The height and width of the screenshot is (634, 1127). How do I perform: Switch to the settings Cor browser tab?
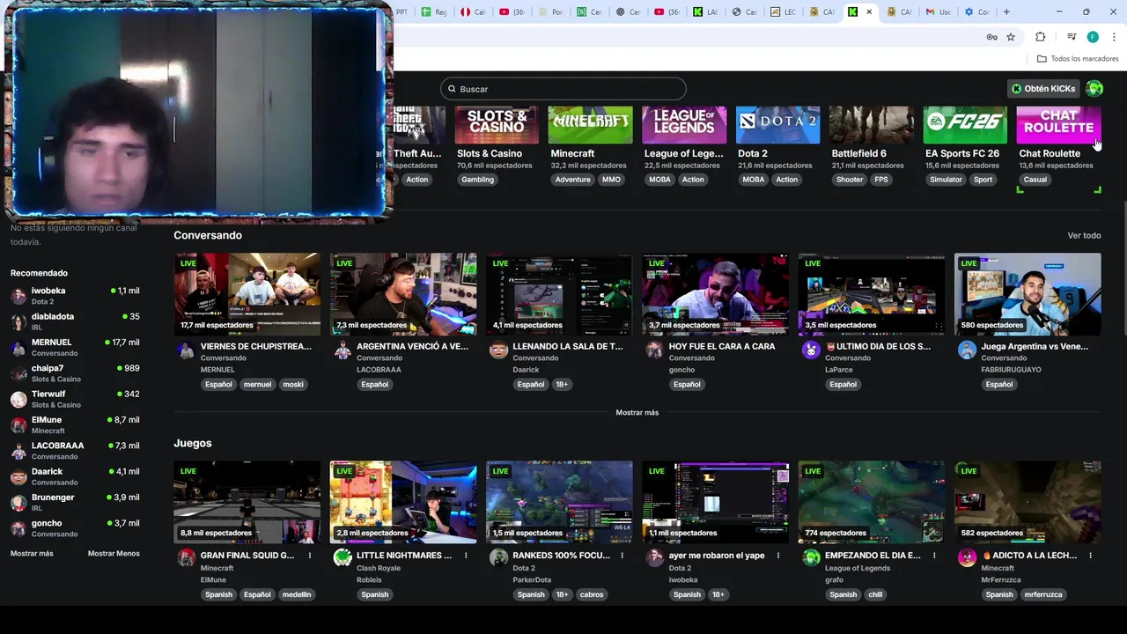point(977,12)
